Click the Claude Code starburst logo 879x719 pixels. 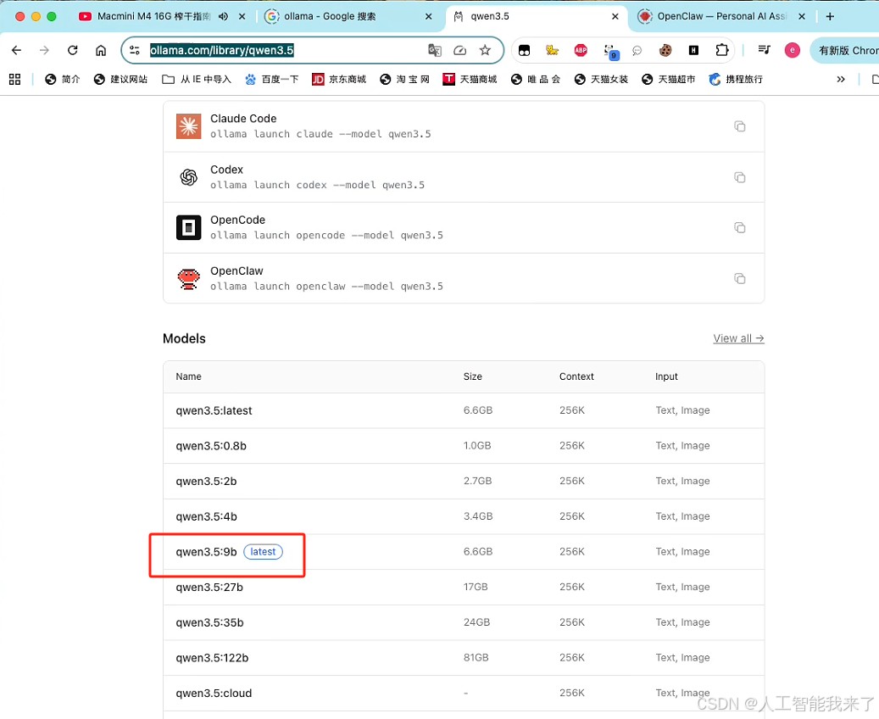tap(188, 126)
